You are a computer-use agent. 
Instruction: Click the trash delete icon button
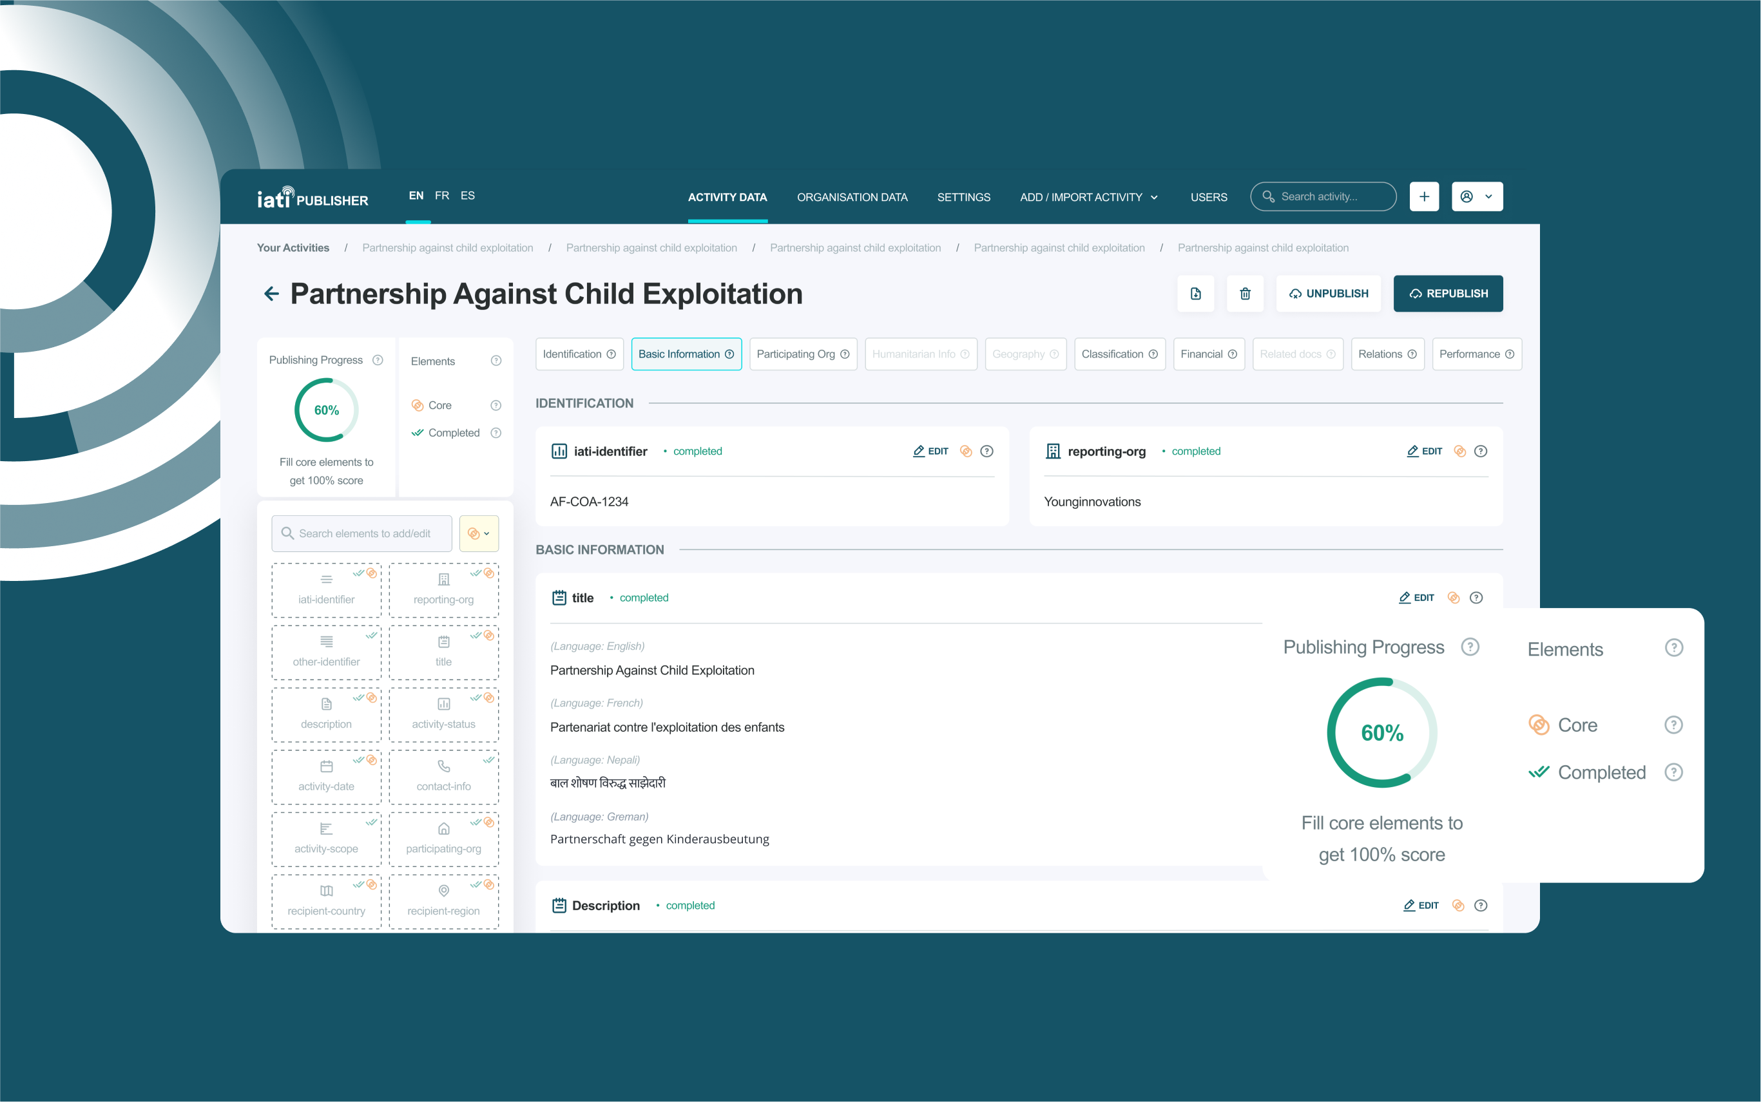[x=1245, y=294]
